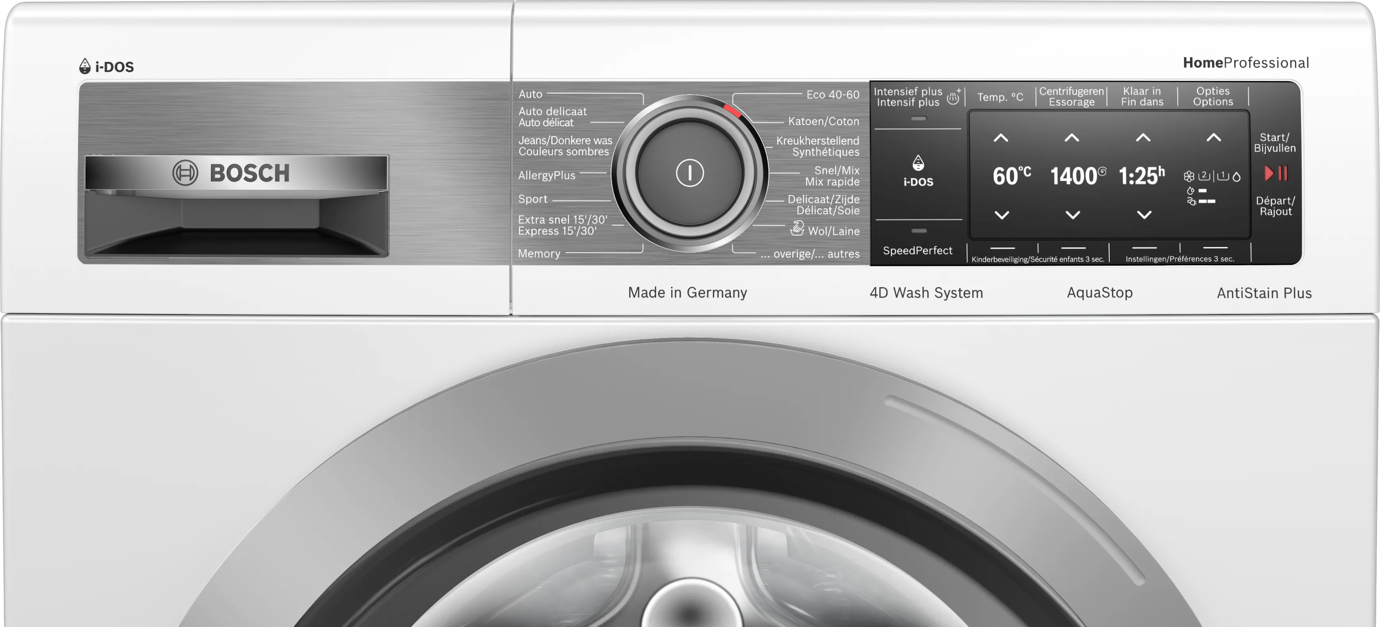Screen dimensions: 1380x627
Task: Raise spin speed with the up arrow
Action: point(1072,138)
